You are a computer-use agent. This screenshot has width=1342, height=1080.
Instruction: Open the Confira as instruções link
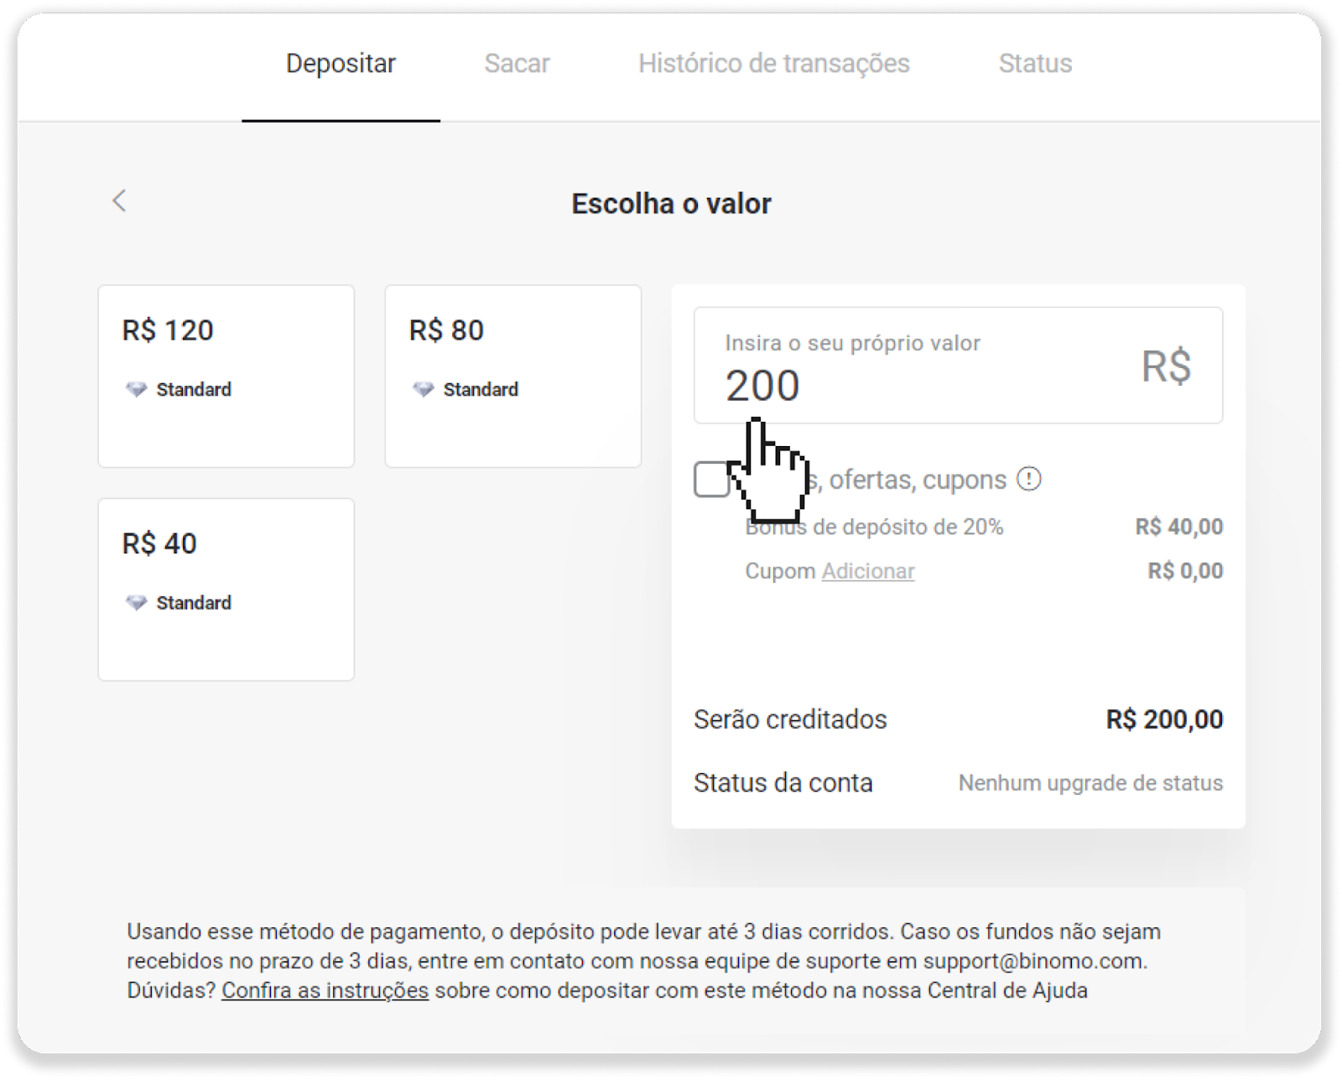click(325, 990)
